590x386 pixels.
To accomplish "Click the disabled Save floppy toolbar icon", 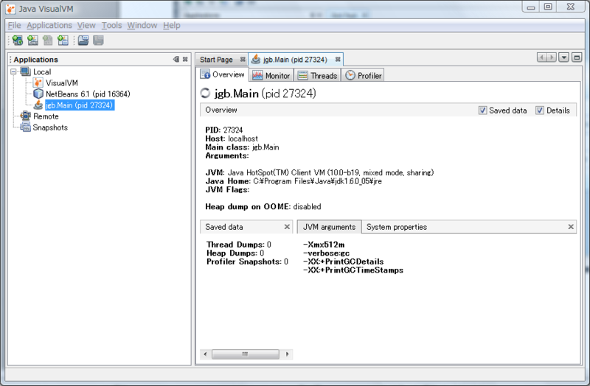I will (x=98, y=41).
